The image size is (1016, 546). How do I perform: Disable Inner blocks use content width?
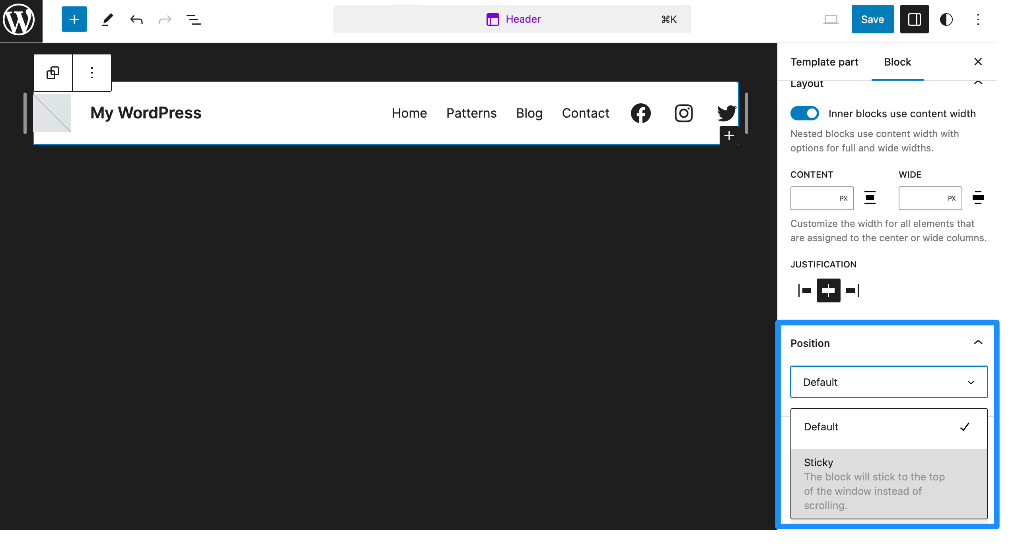(x=804, y=113)
